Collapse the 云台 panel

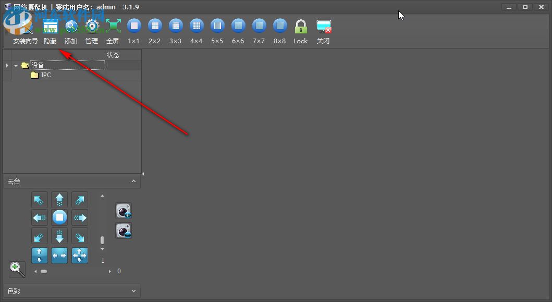point(133,181)
